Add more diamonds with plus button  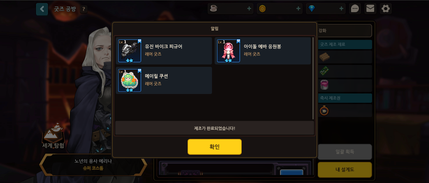click(x=341, y=9)
